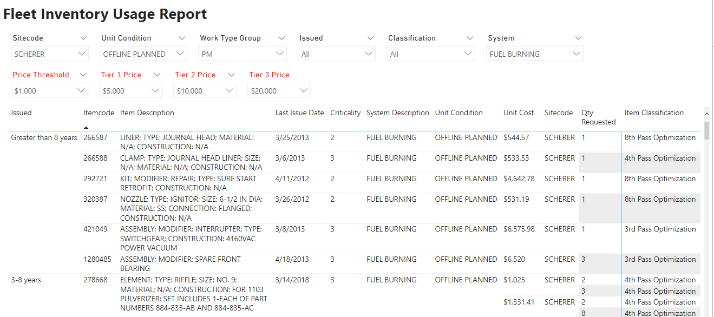Image resolution: width=714 pixels, height=317 pixels.
Task: Click the chevron beside the Sitecode slicer title
Action: (83, 38)
